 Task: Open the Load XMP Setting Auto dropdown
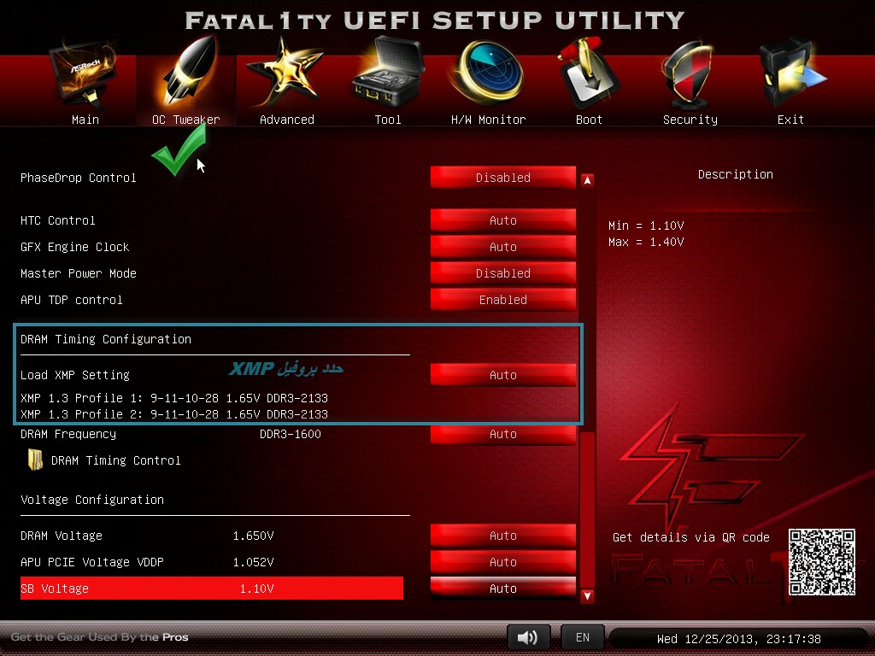502,375
